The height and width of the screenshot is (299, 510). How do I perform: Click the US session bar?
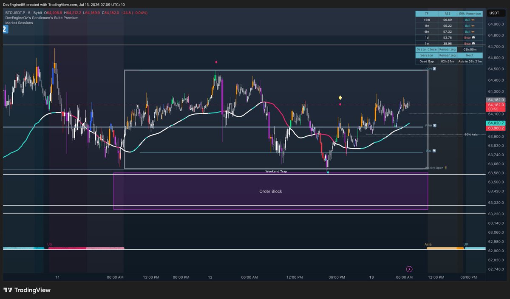86,248
